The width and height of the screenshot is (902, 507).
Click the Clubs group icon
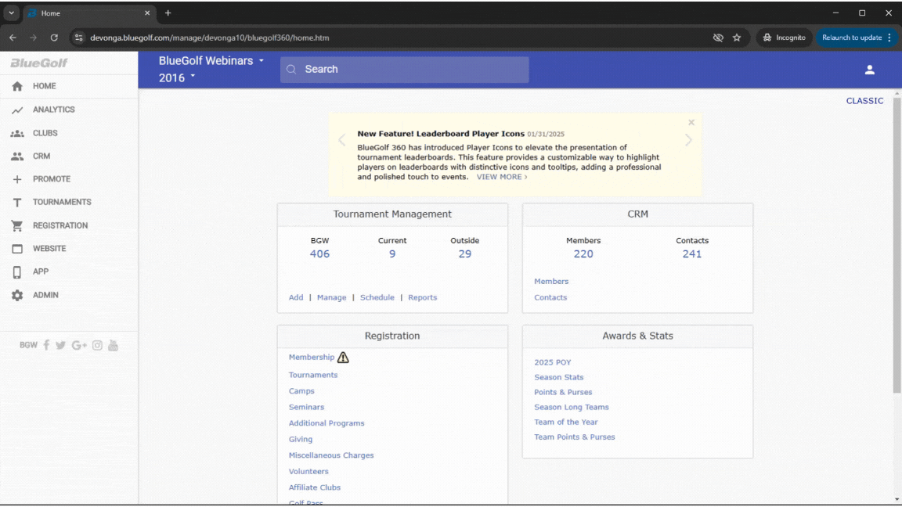[17, 133]
